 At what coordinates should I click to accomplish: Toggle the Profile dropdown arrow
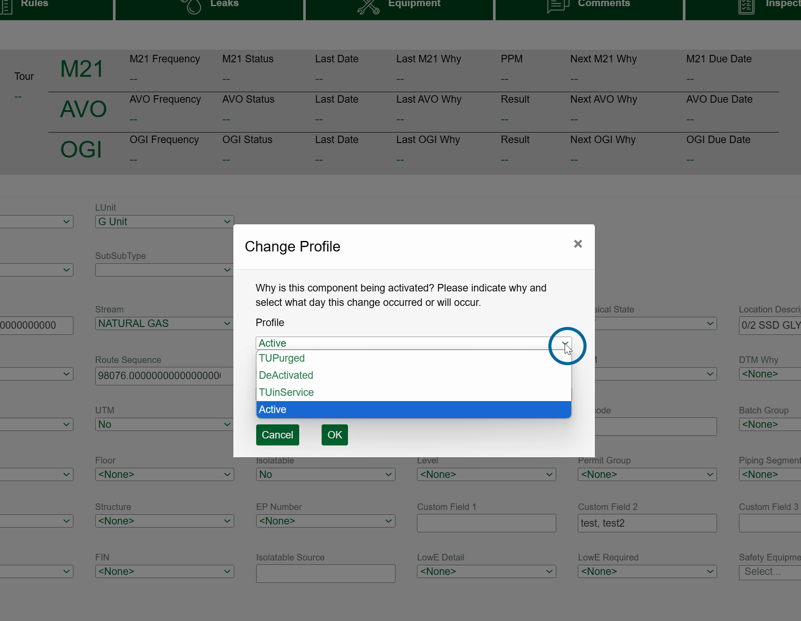point(565,344)
